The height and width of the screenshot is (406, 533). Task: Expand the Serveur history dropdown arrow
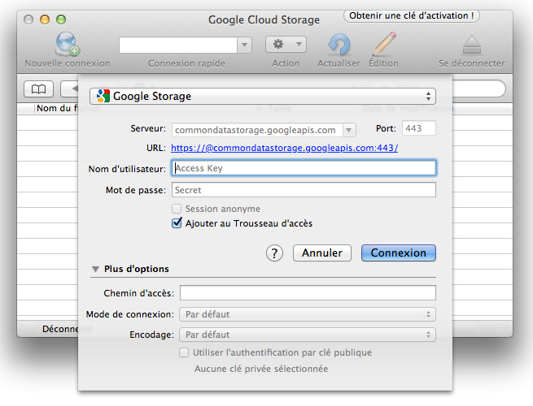(x=349, y=130)
